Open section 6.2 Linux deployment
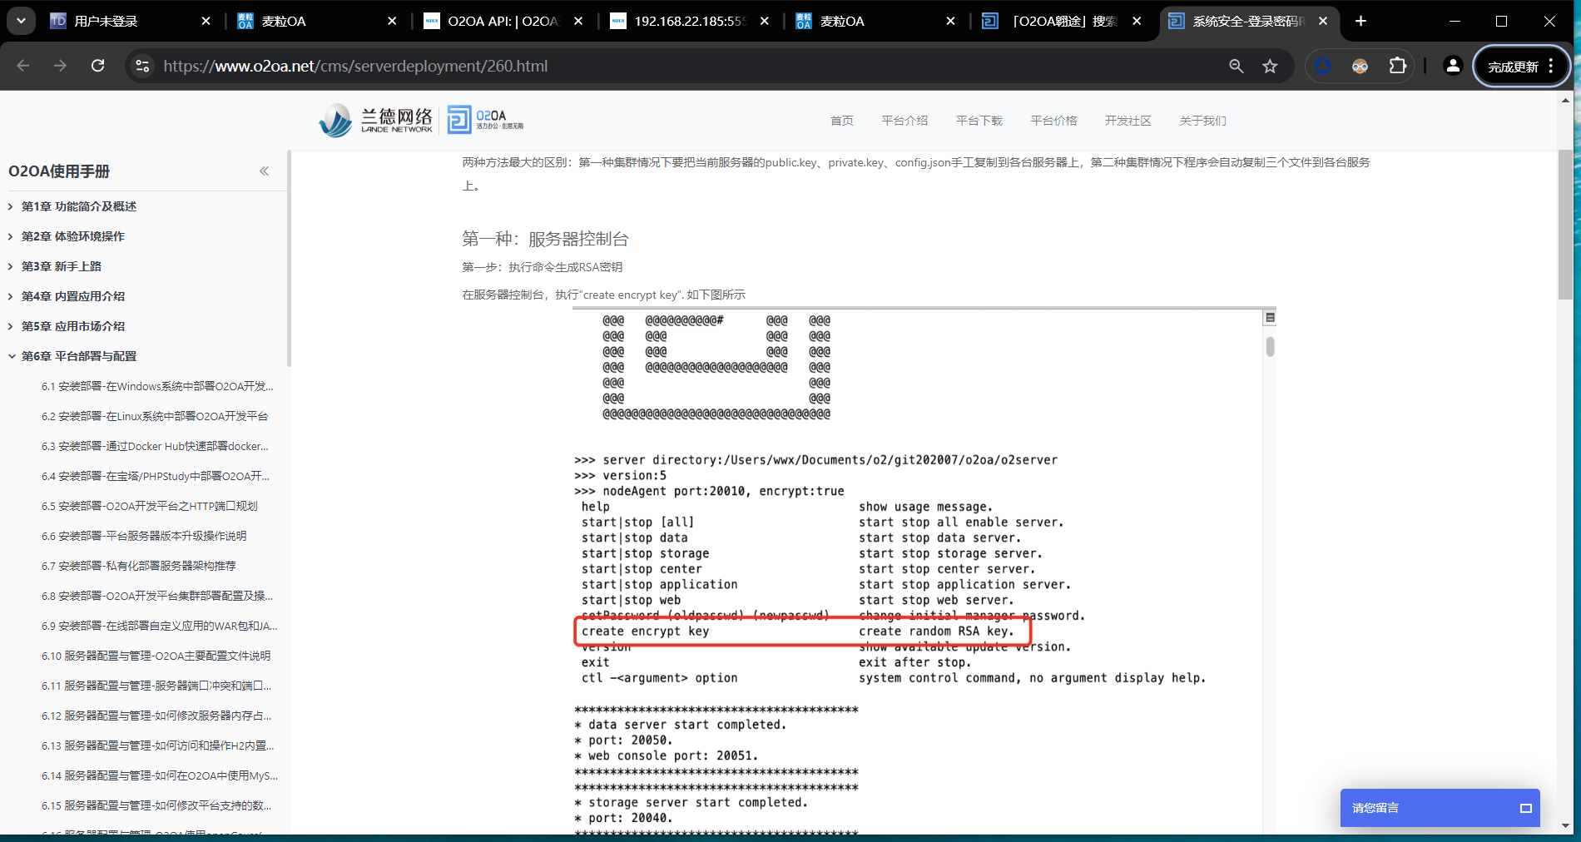 click(x=155, y=416)
